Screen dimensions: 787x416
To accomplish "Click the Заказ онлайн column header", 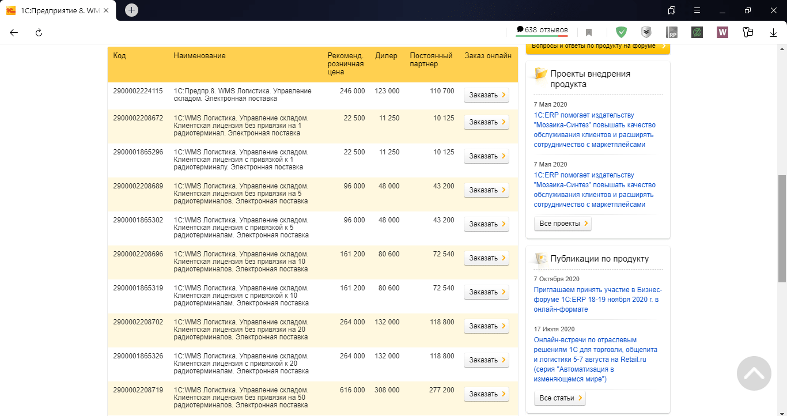I will click(488, 56).
